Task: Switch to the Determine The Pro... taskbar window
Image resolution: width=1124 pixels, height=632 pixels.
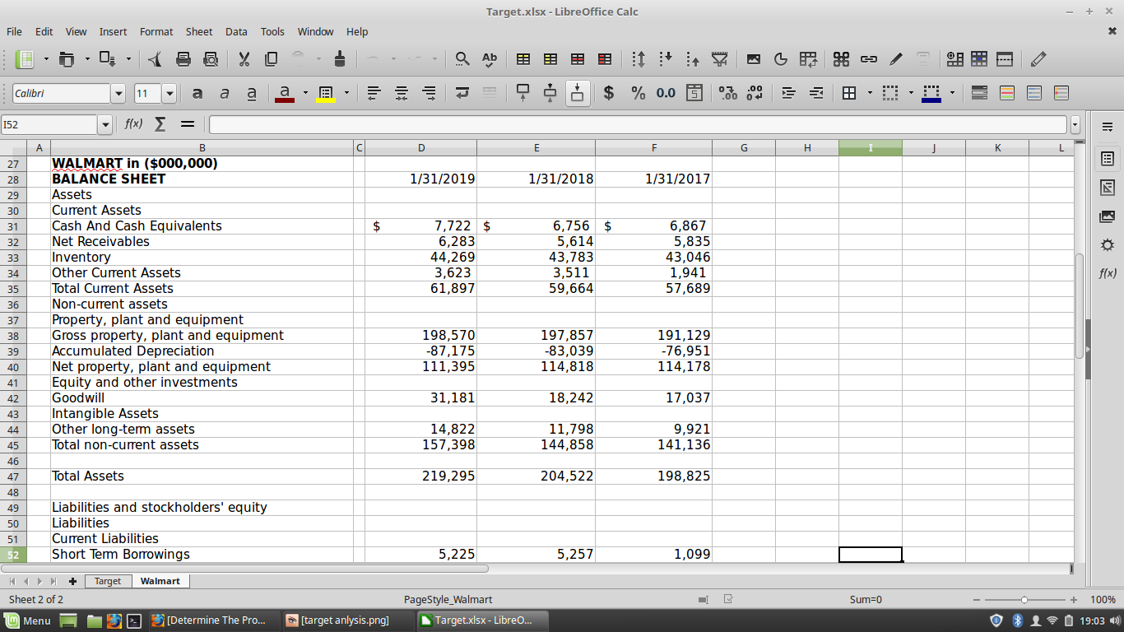Action: (216, 620)
